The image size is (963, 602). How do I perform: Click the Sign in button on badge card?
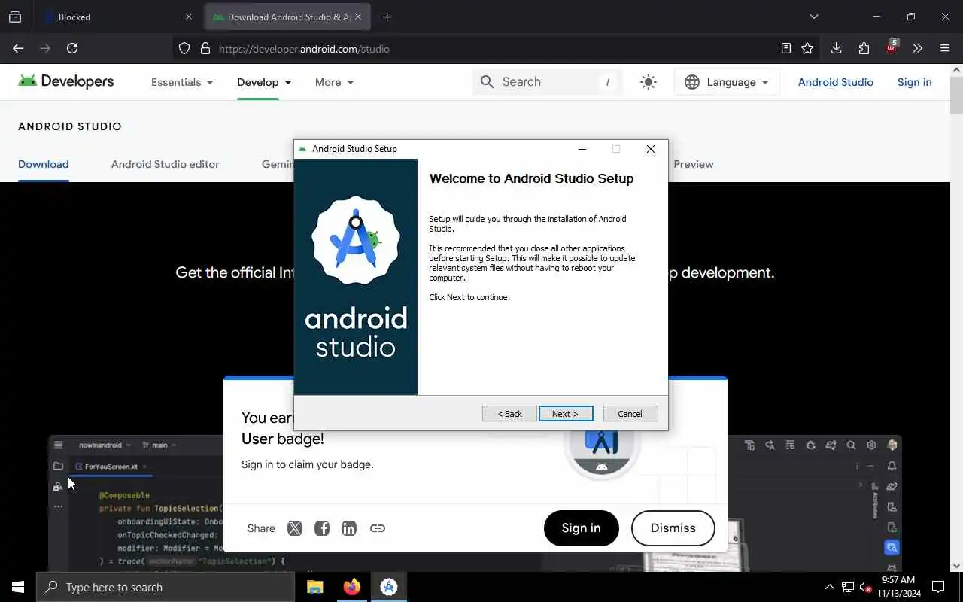(582, 528)
